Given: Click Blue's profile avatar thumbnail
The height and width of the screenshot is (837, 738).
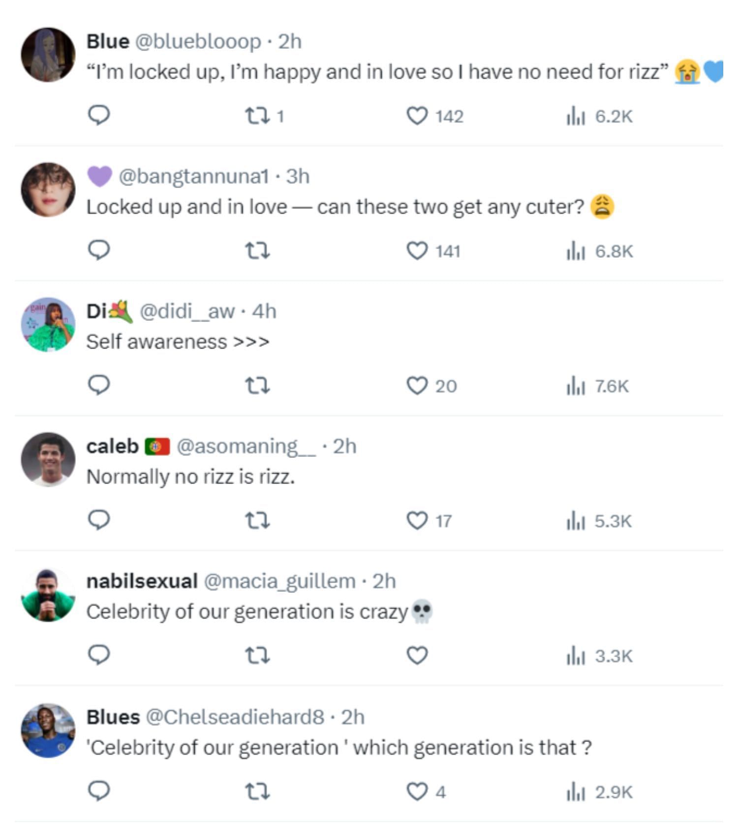Looking at the screenshot, I should (x=48, y=55).
